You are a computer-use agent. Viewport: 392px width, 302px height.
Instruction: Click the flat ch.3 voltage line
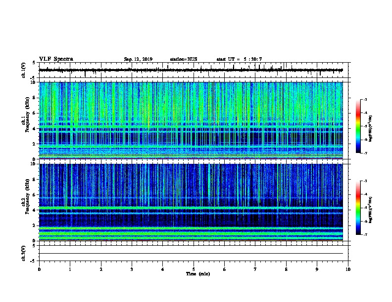click(x=191, y=254)
